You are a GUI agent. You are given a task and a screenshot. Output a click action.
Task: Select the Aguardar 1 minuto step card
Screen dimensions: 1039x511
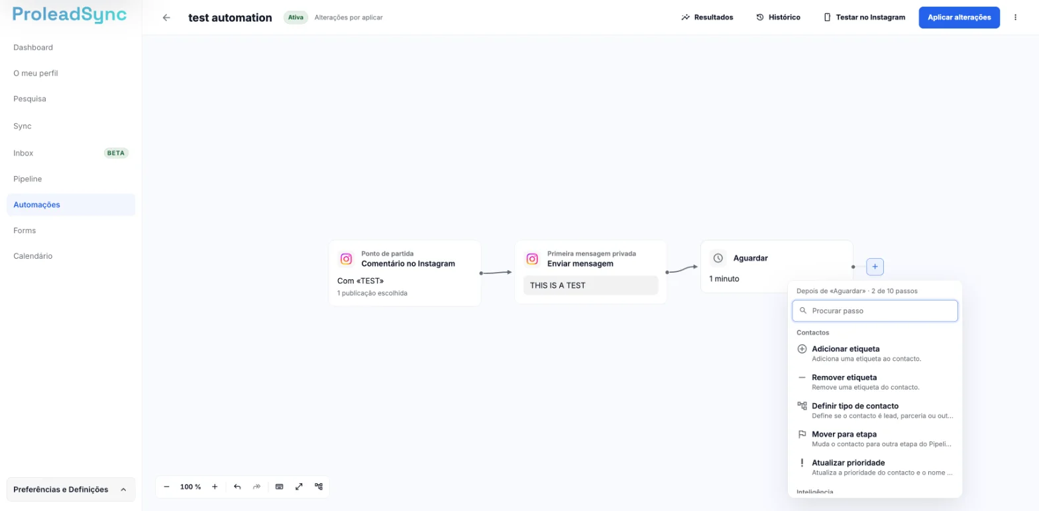click(x=777, y=267)
